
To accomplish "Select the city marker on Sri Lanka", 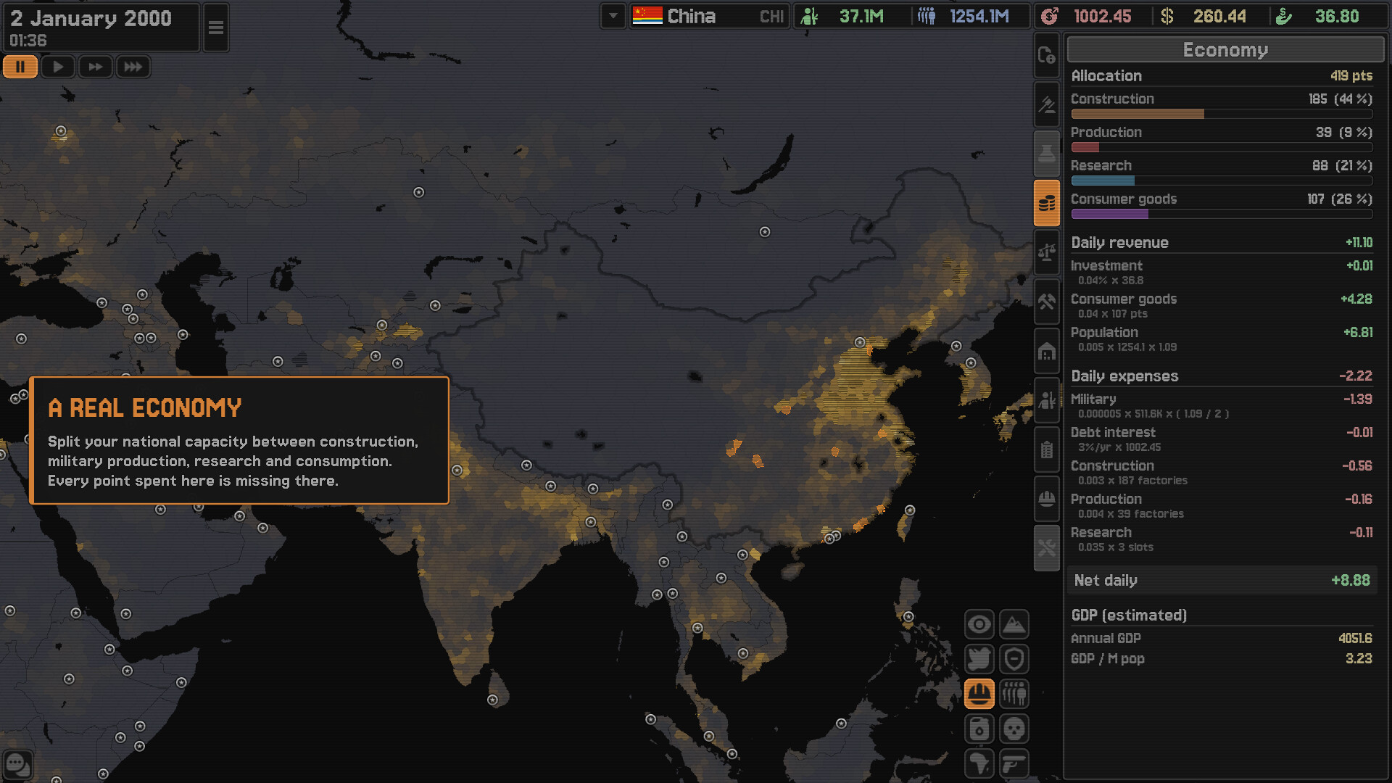I will click(x=492, y=700).
